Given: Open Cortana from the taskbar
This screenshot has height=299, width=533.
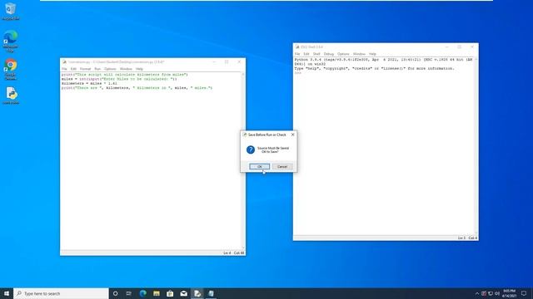Looking at the screenshot, I should point(115,293).
